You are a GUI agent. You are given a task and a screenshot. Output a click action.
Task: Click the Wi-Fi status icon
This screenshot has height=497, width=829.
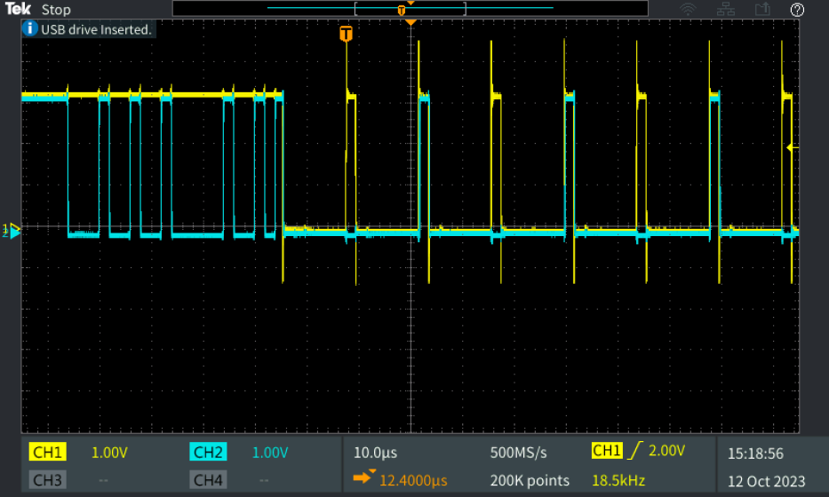point(688,10)
